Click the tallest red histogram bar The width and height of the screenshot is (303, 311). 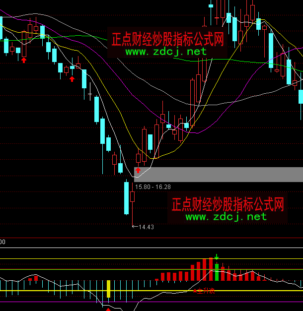[x=204, y=269]
